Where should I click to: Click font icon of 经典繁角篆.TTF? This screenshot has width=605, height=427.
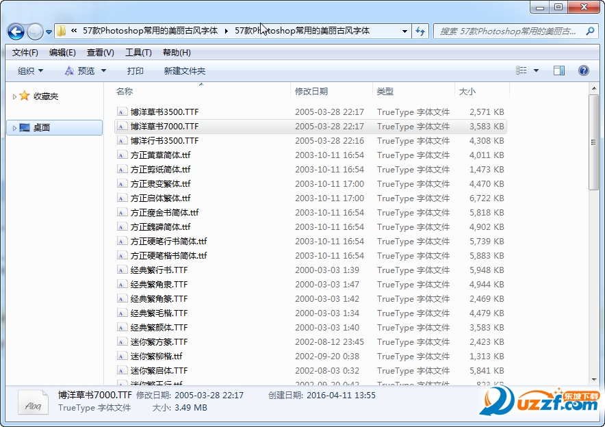[x=122, y=298]
